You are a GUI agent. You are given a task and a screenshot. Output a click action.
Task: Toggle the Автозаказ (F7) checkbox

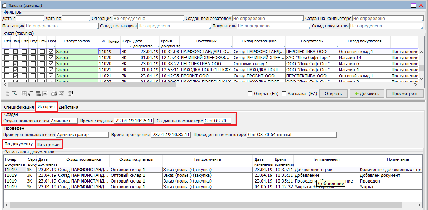coord(284,94)
